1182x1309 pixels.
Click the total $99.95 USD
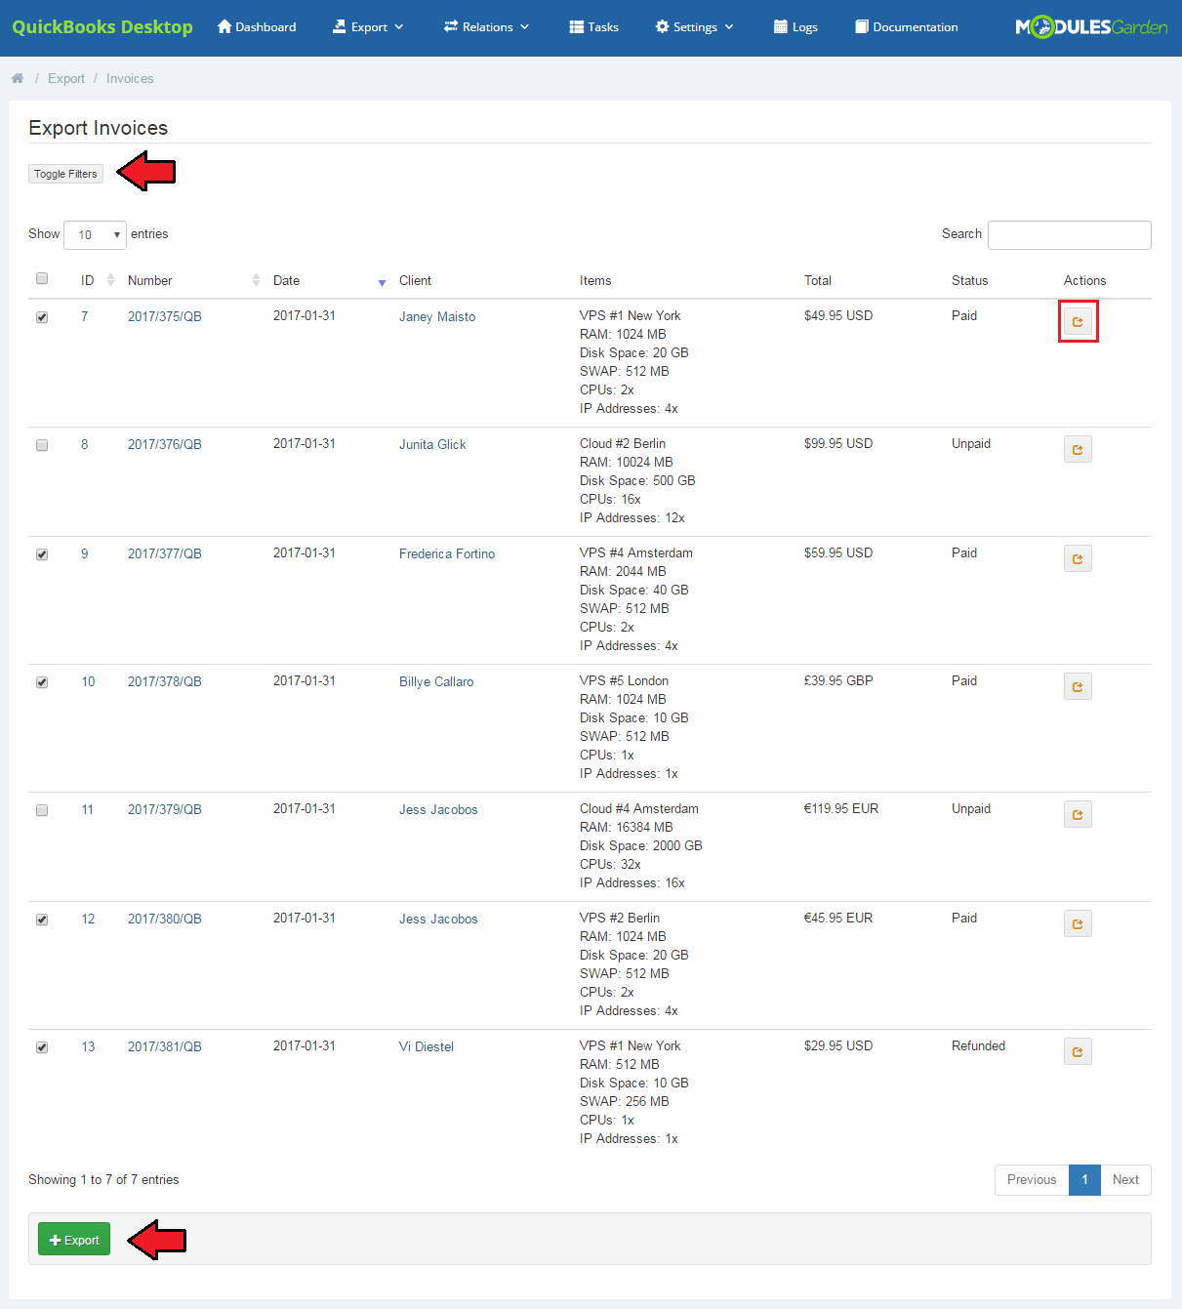click(x=838, y=443)
